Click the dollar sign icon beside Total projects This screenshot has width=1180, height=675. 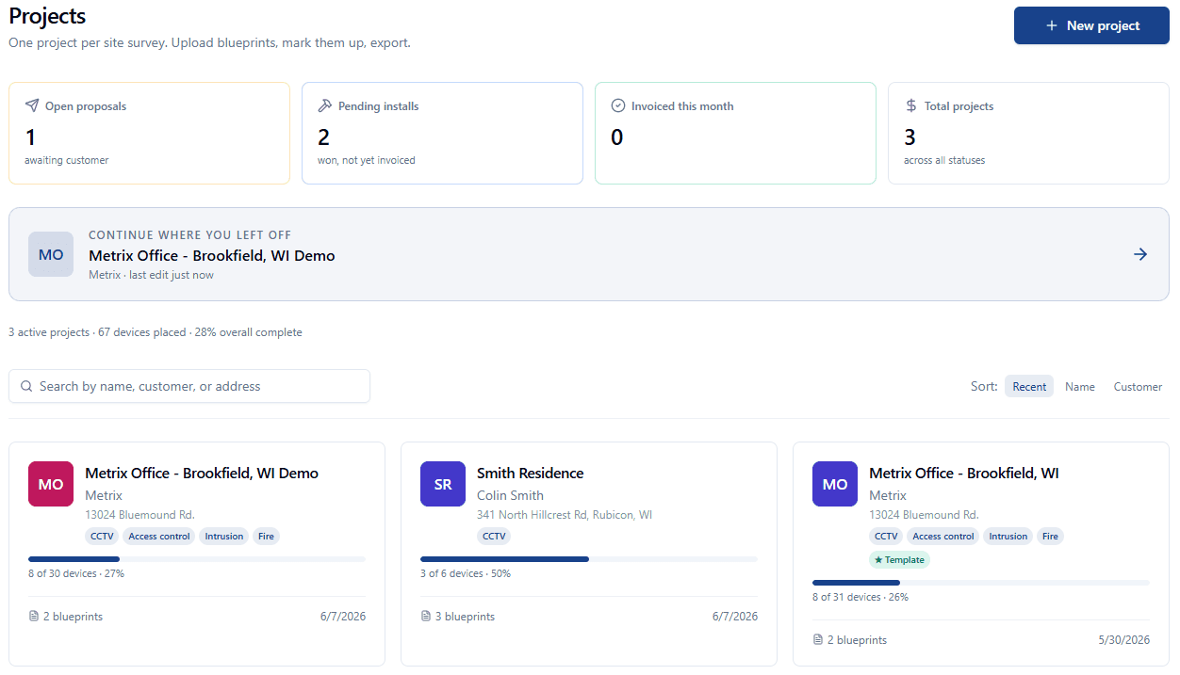click(x=911, y=105)
